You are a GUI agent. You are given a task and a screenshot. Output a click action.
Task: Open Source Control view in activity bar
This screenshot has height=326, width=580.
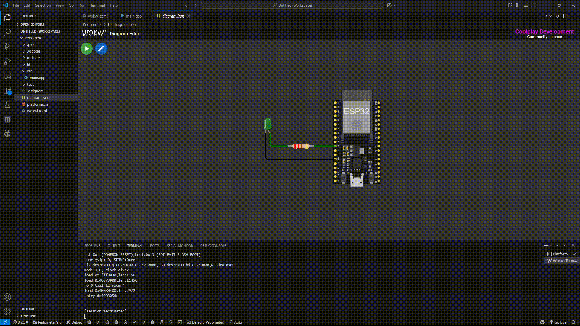(7, 46)
